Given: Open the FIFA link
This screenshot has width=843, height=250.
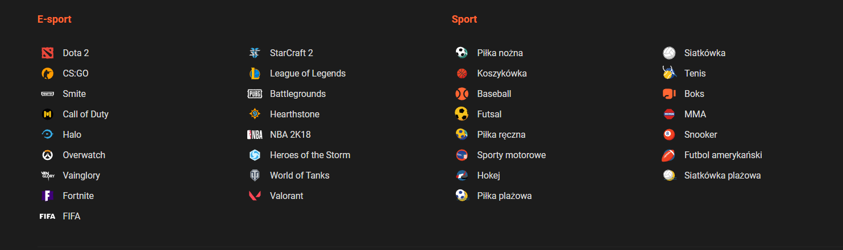Looking at the screenshot, I should (72, 216).
